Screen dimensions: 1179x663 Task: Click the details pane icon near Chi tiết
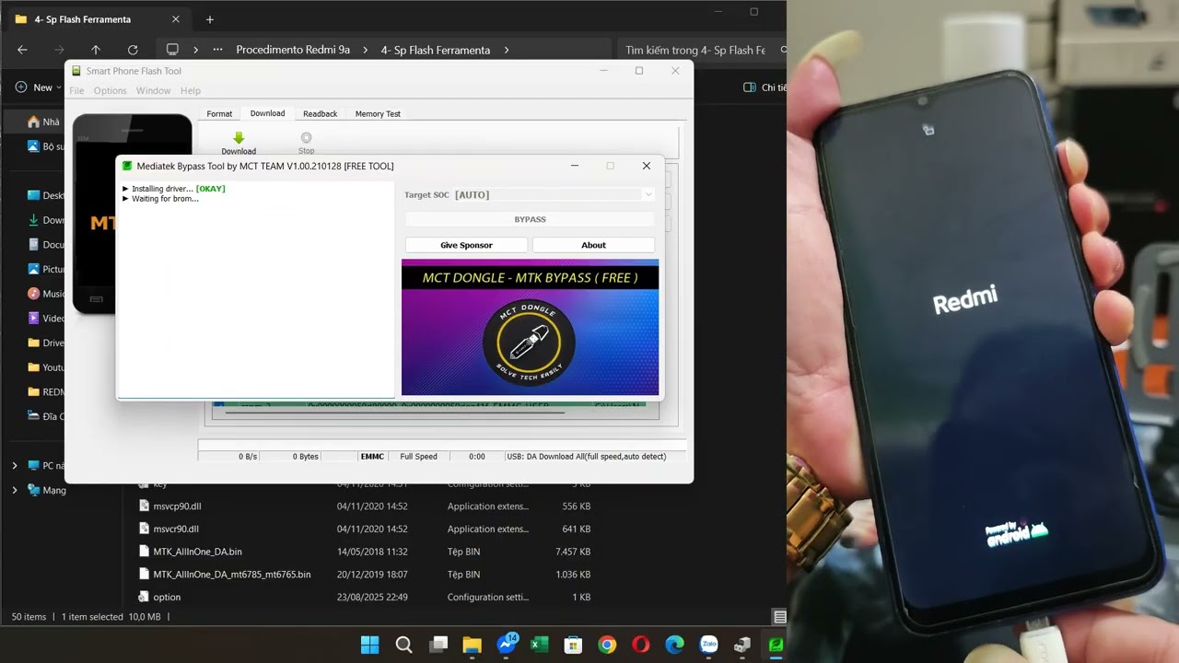coord(750,87)
